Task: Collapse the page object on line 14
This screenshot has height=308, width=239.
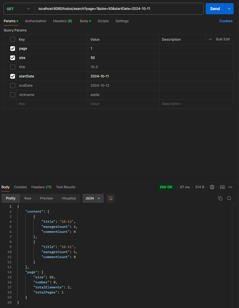Action: pos(42,272)
